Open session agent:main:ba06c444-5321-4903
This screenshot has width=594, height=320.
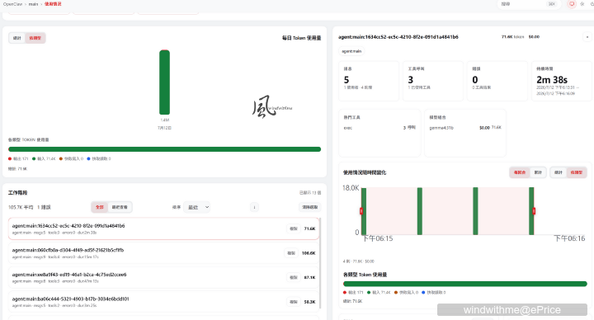(x=163, y=302)
